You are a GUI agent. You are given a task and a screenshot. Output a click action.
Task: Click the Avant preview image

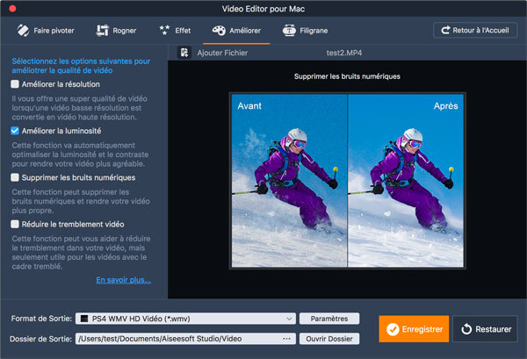coord(289,181)
